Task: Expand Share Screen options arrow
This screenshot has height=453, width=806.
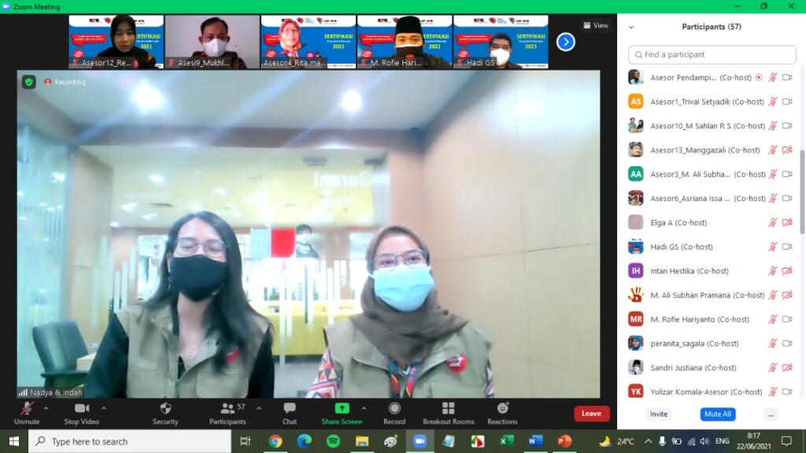Action: 364,408
